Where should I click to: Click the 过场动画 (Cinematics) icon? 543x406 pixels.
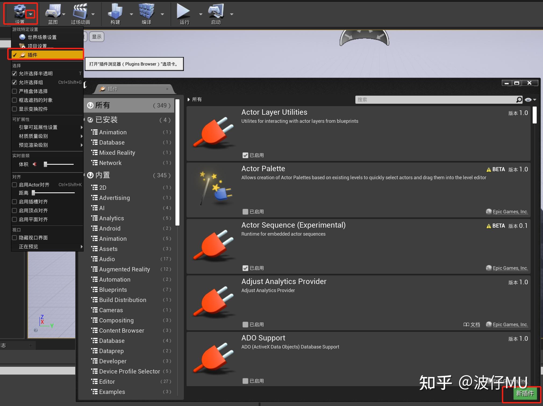tap(81, 11)
